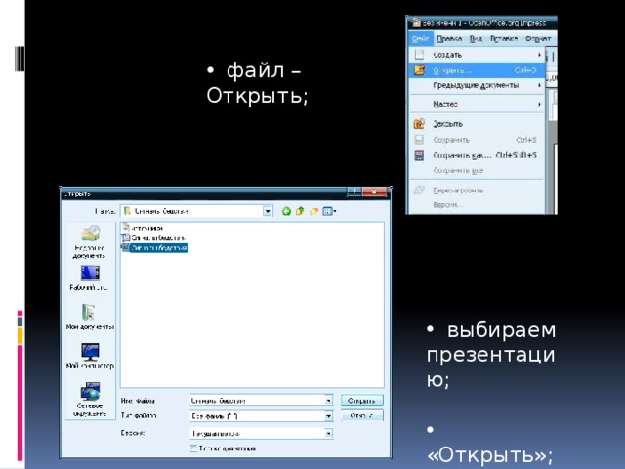Expand the Имя файла combo box arrow
The height and width of the screenshot is (469, 625).
(328, 400)
